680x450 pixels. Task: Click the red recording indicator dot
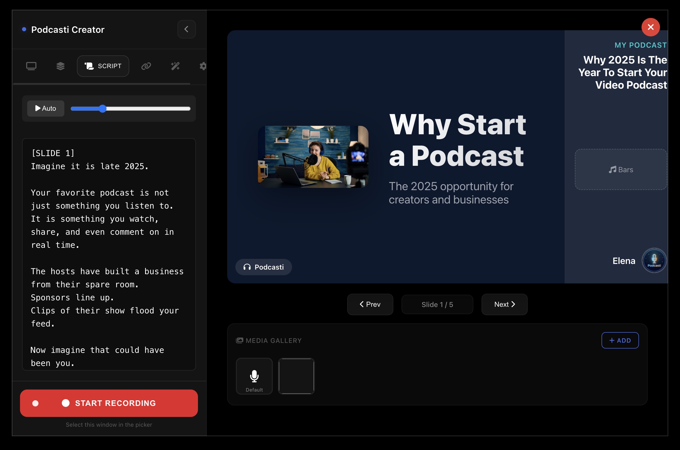tap(36, 403)
